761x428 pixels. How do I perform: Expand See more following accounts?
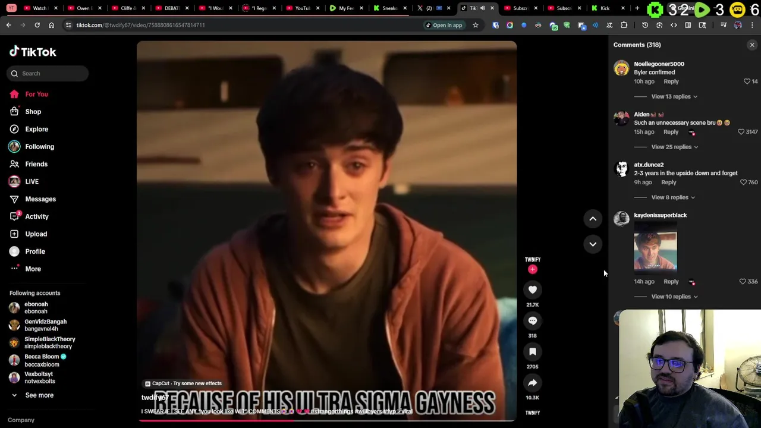[x=39, y=395]
